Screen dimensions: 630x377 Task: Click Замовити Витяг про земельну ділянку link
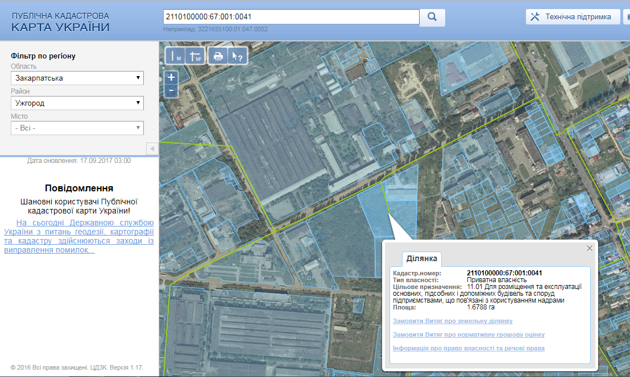[453, 321]
